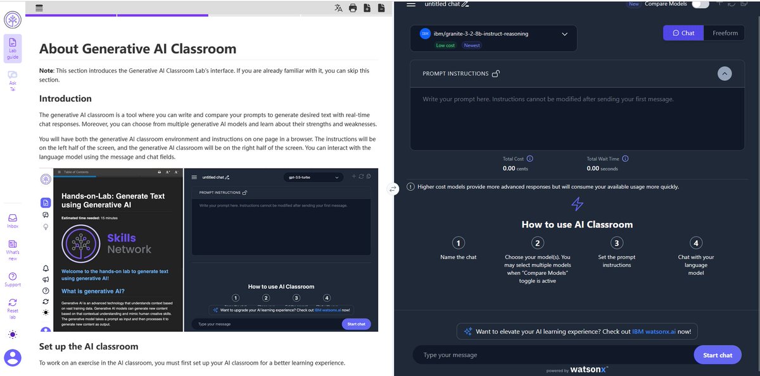
Task: Open the granite model selection dropdown
Action: coord(494,38)
